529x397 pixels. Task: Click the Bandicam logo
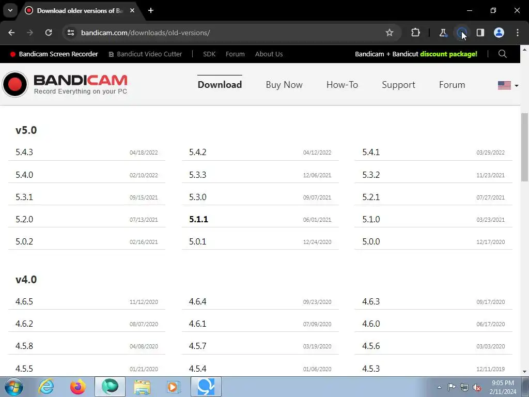pyautogui.click(x=65, y=84)
